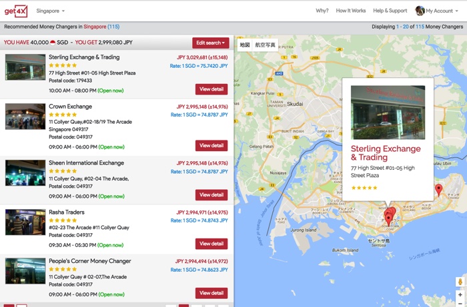
Task: Open Crown Exchange listing thumbnail
Action: click(x=25, y=117)
